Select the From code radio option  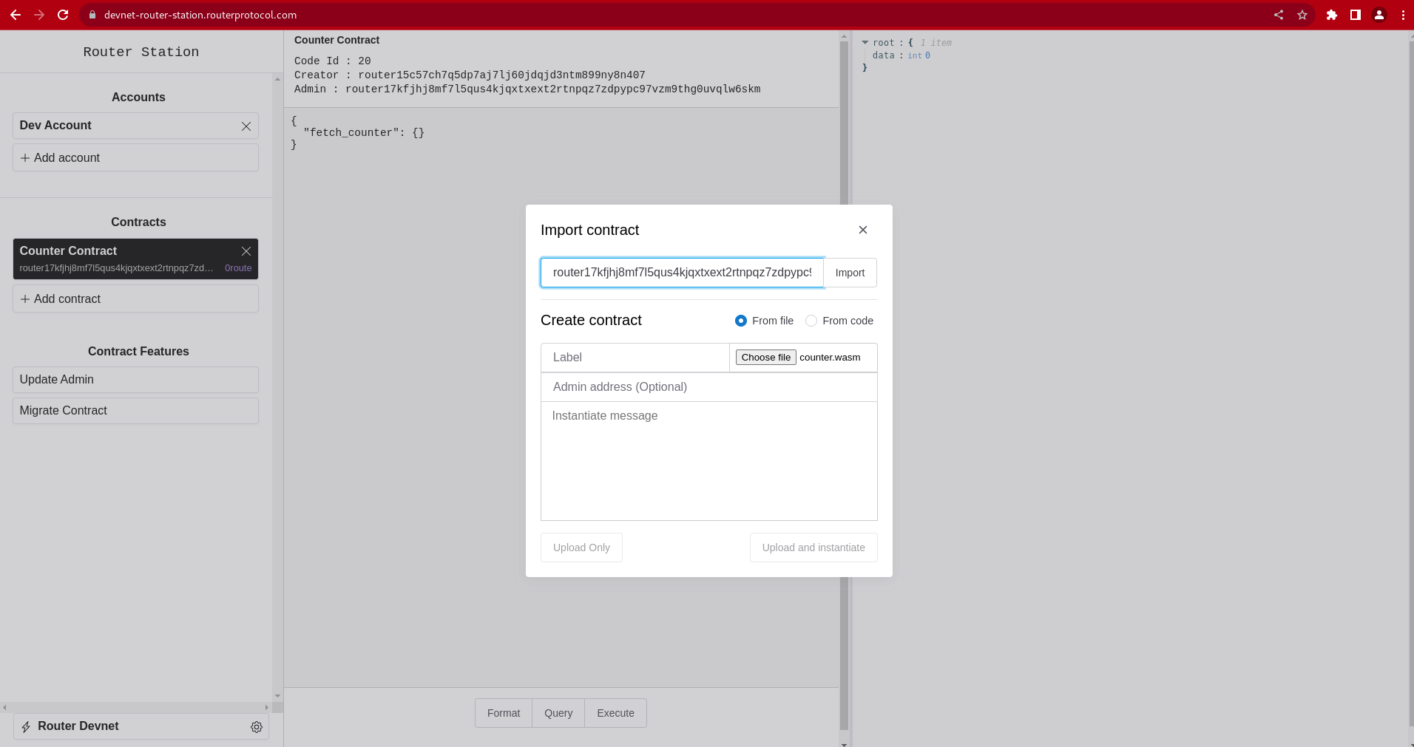(x=811, y=321)
